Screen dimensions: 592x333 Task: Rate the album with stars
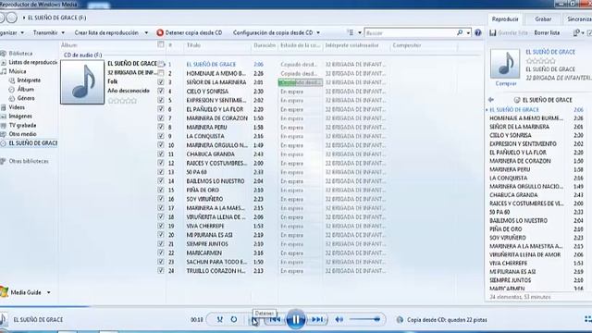[x=122, y=101]
